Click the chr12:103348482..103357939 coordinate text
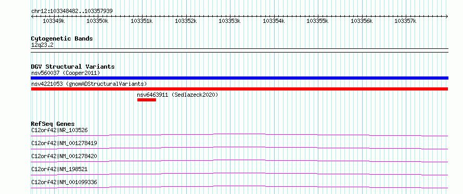This screenshot has width=463, height=194. 72,11
